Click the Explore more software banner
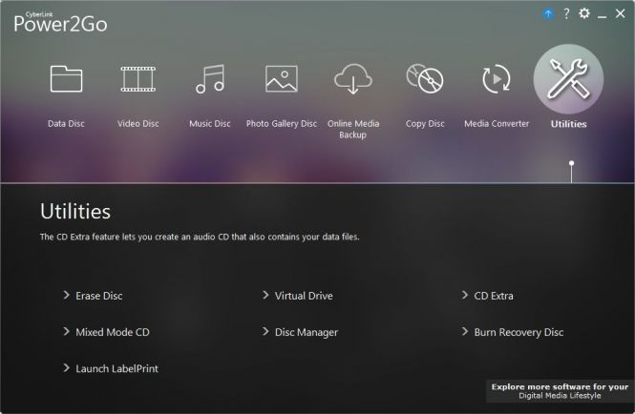Viewport: 635px width, 414px height. pos(561,391)
